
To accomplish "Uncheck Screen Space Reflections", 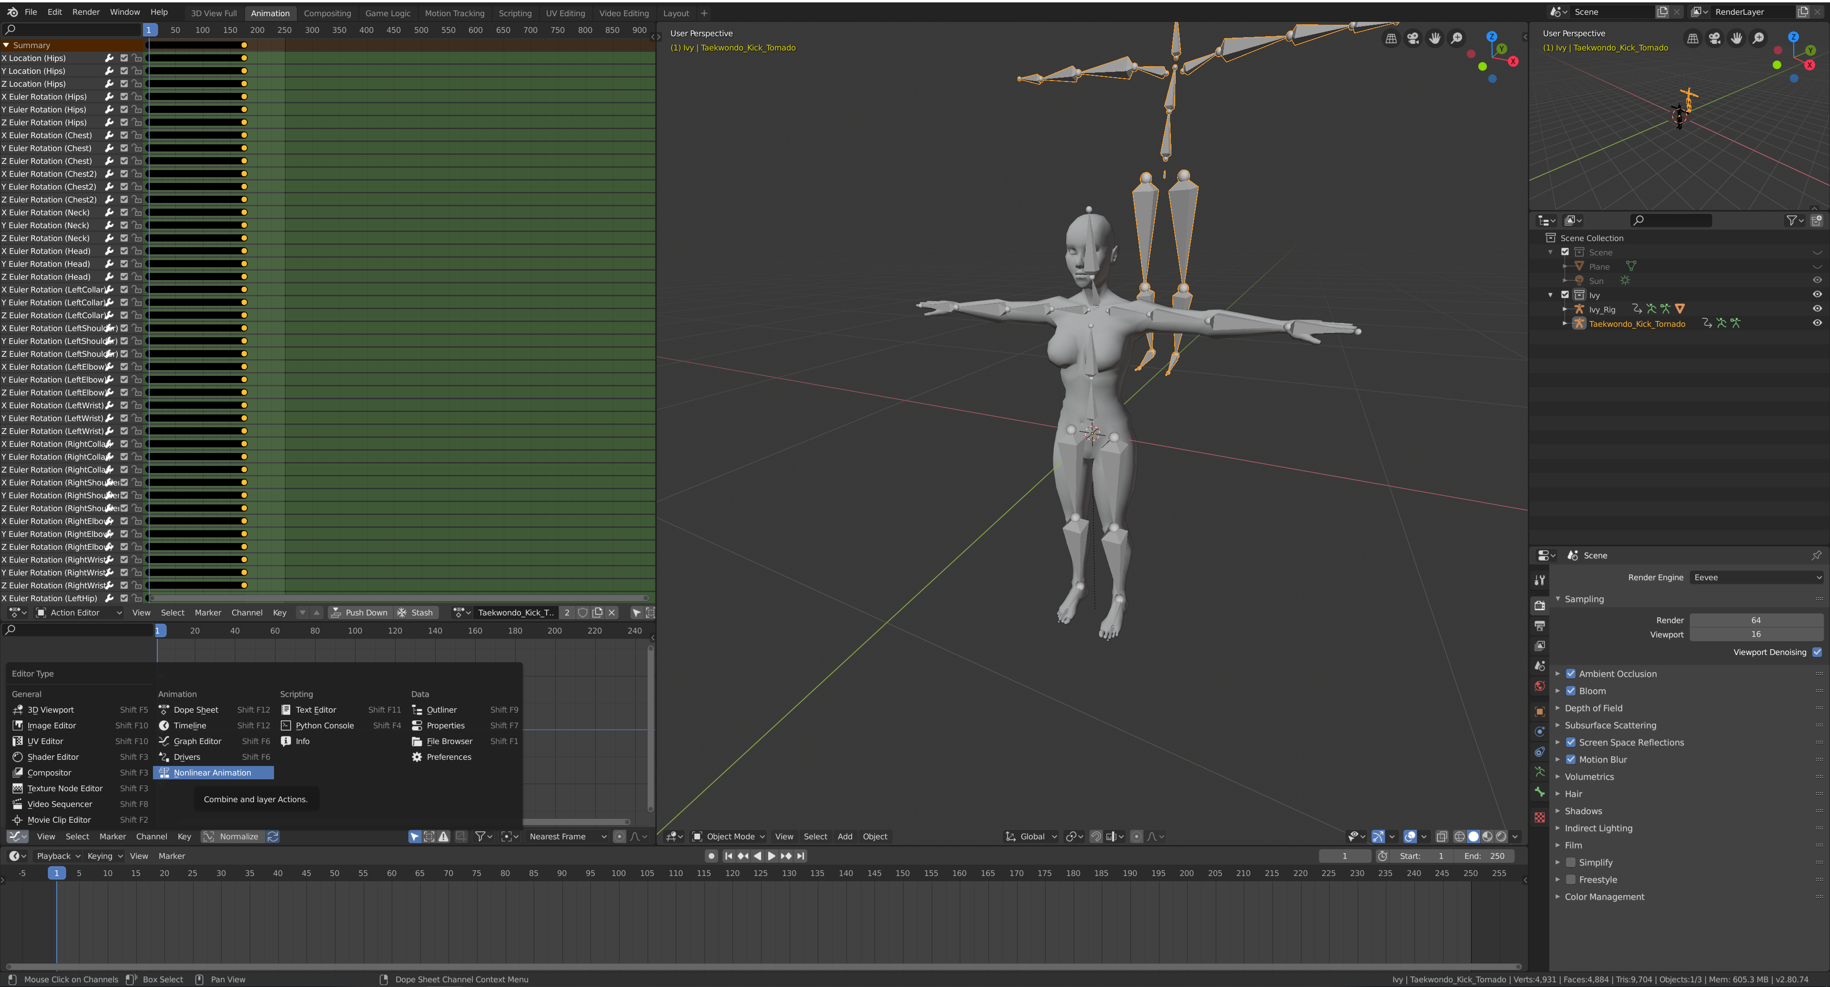I will coord(1571,743).
